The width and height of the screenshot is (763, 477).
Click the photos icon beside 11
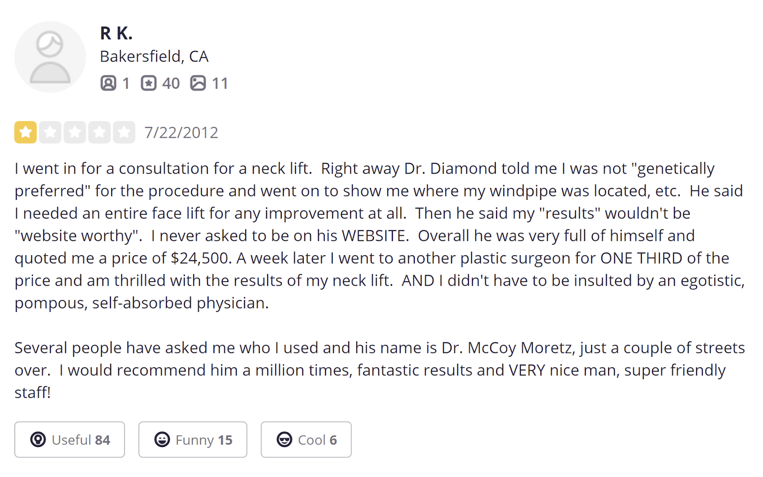pos(198,83)
